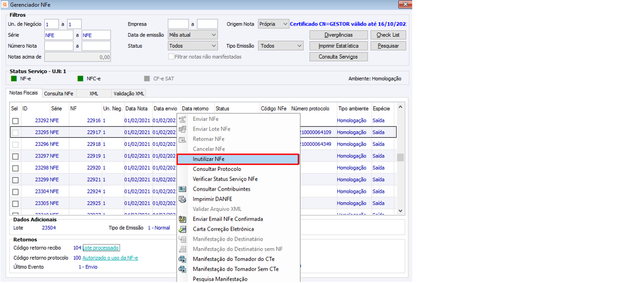Click the Tipo ambiente column header
628x283 pixels.
click(354, 109)
